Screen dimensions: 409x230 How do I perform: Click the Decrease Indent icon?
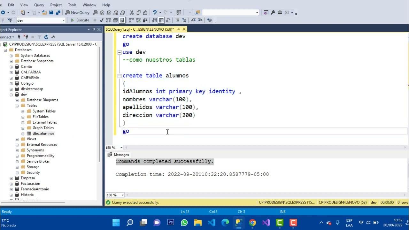[x=193, y=20]
